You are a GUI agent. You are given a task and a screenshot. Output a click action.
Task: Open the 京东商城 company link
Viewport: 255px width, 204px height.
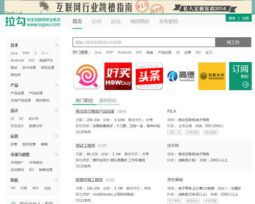(x=175, y=180)
